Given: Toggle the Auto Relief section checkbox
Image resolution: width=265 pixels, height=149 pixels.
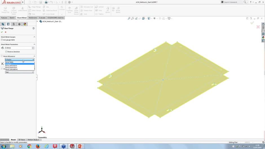Looking at the screenshot, I should [x=2, y=69].
